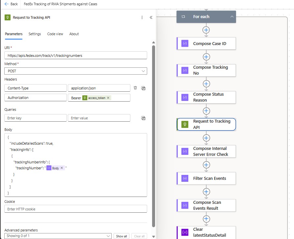Click the Request to Tracking API panel icon
Screen dimensions: 294x239
[x=8, y=17]
